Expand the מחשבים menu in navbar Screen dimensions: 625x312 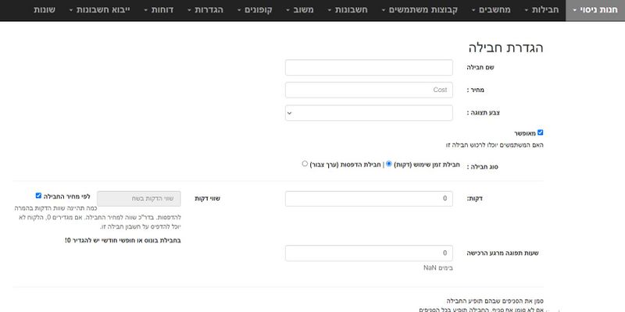point(491,10)
